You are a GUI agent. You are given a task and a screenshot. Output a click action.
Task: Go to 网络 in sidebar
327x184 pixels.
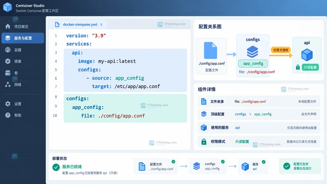point(18,84)
